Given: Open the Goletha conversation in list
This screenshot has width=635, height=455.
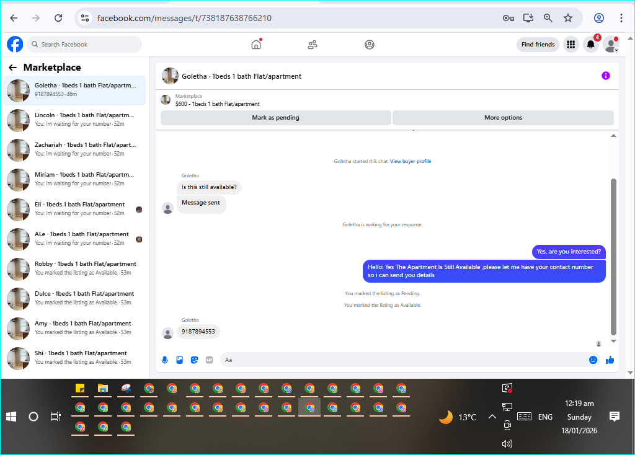Looking at the screenshot, I should [74, 91].
